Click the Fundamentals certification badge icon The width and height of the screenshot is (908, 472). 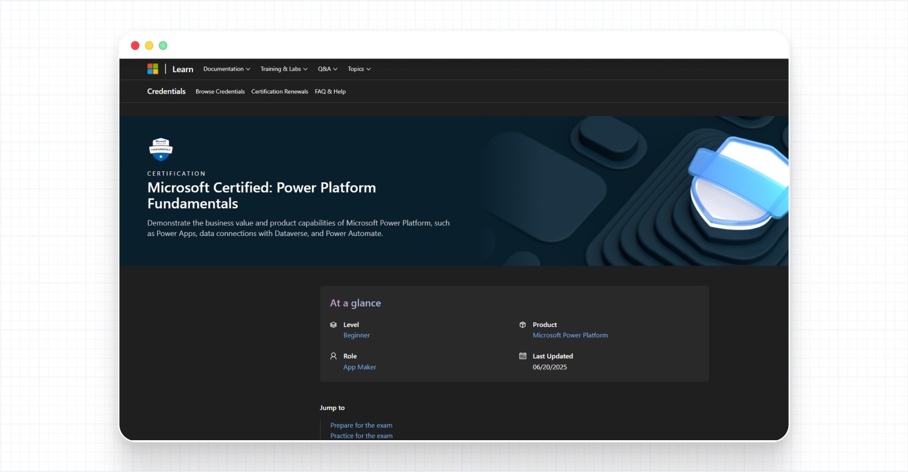(x=161, y=149)
